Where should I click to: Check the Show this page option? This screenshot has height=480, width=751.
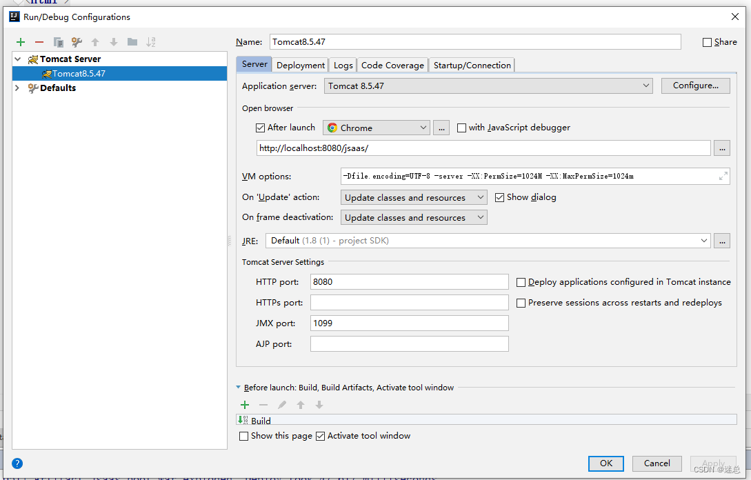coord(244,436)
